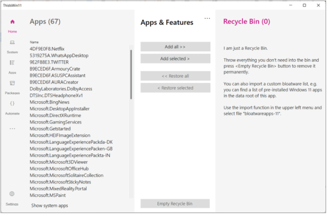Click the apps list vertical scrollbar thumb
Image resolution: width=327 pixels, height=214 pixels.
(x=131, y=75)
